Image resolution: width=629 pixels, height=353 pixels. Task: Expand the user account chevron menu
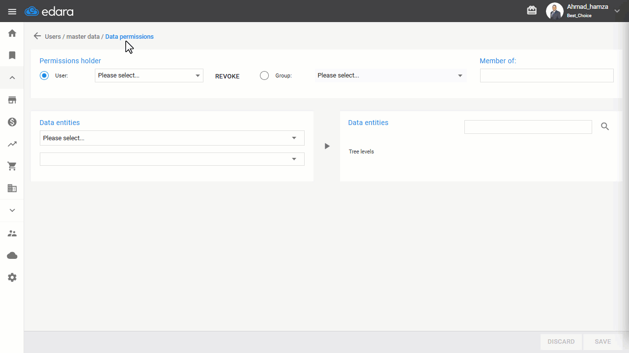[x=617, y=11]
